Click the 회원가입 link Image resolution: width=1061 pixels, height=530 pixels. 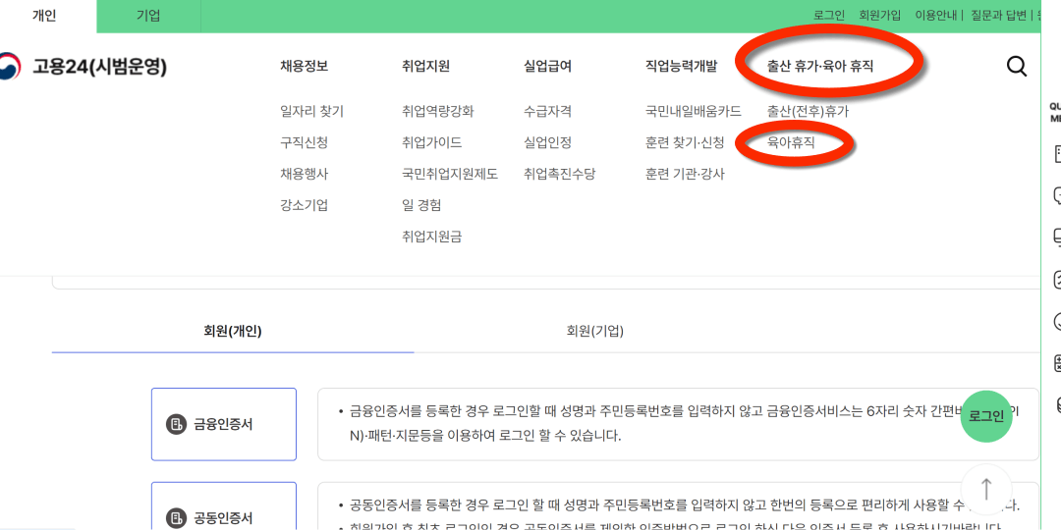click(x=879, y=16)
